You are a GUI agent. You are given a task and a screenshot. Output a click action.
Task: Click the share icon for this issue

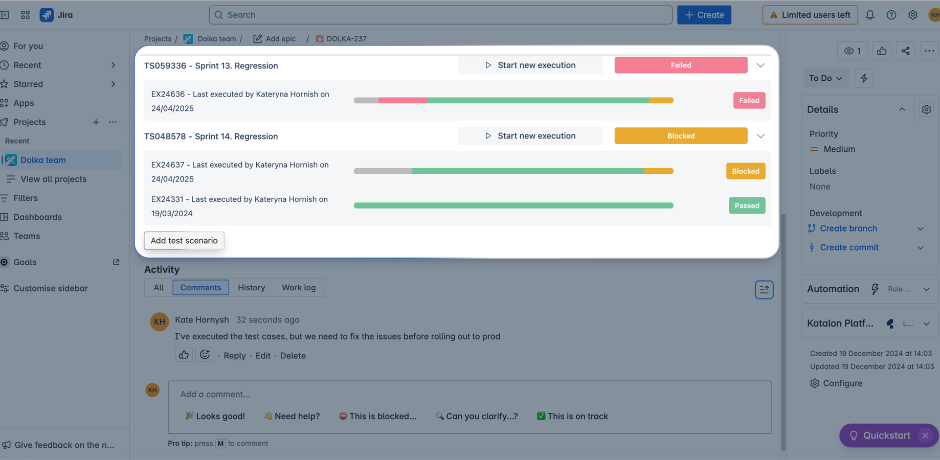coord(906,51)
